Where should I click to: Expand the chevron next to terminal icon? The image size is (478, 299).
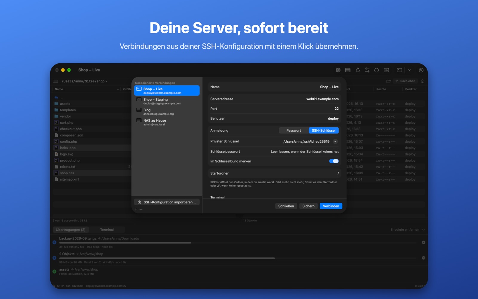[x=409, y=70]
